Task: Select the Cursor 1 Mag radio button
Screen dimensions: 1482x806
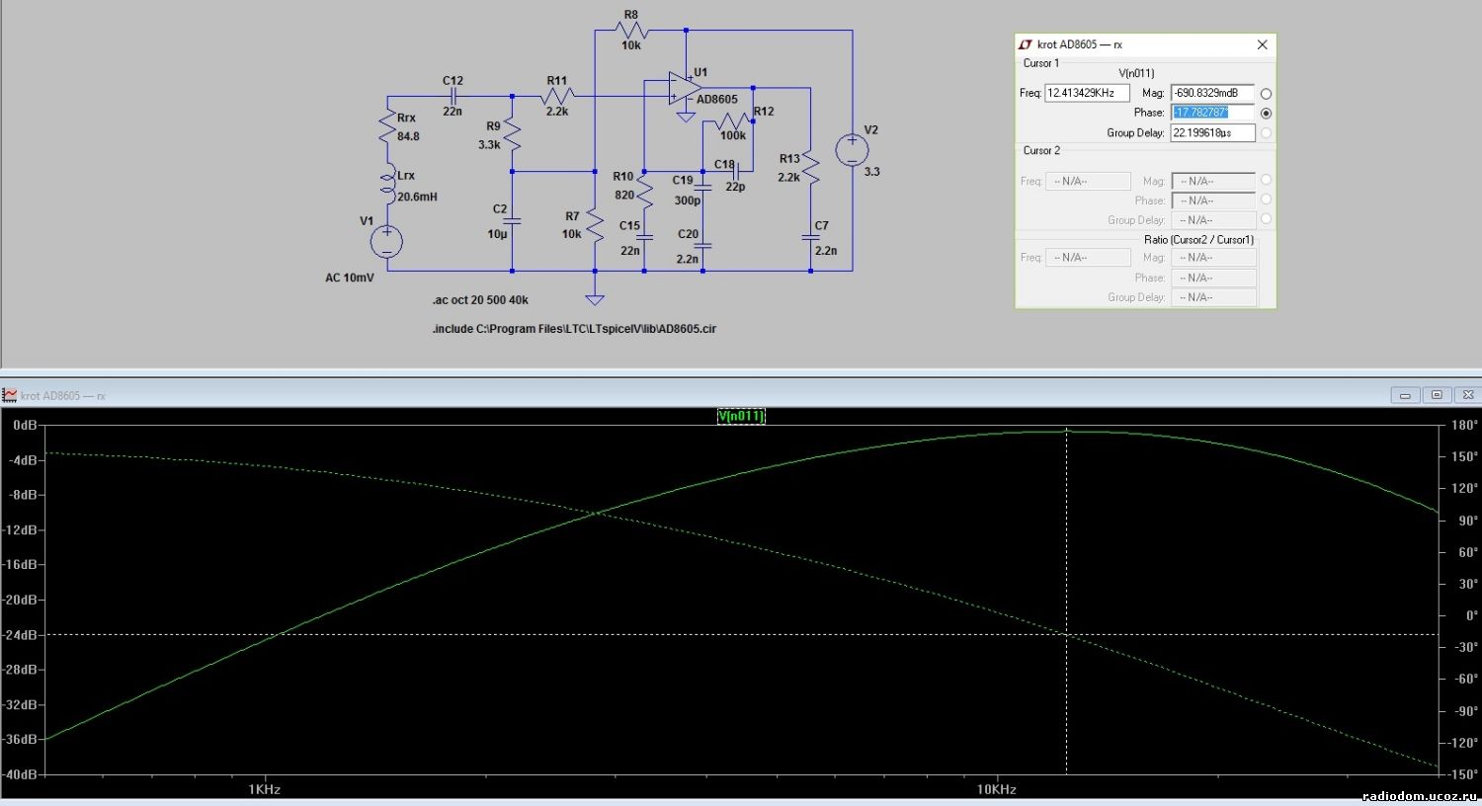Action: click(1266, 94)
